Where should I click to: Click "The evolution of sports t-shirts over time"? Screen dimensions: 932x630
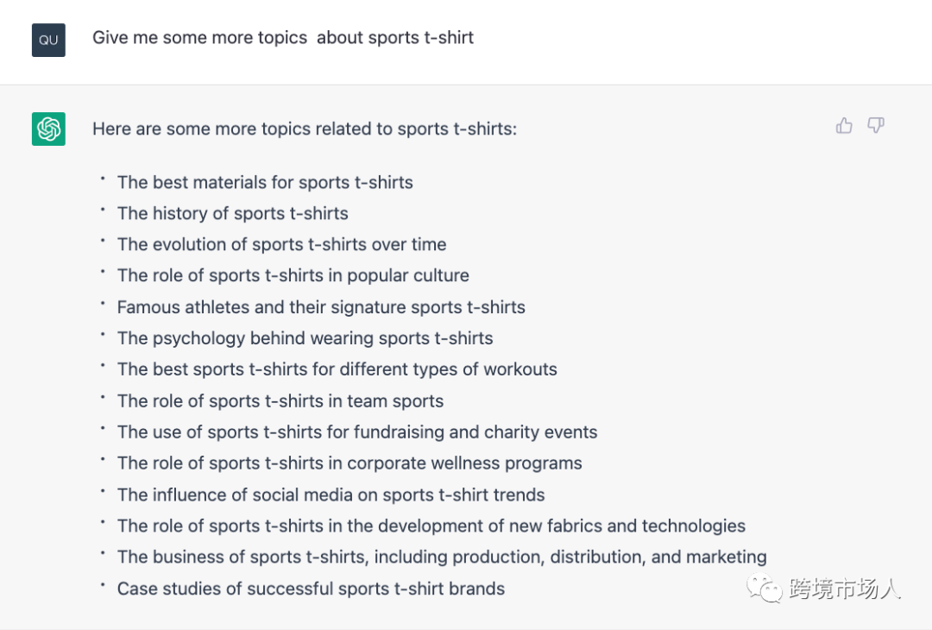pyautogui.click(x=281, y=244)
